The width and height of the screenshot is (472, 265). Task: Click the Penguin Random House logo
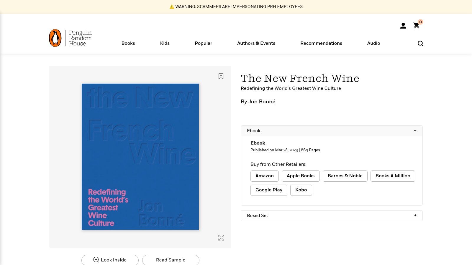71,38
